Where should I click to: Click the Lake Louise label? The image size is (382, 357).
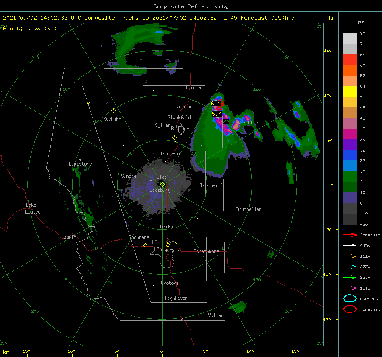[x=33, y=208]
